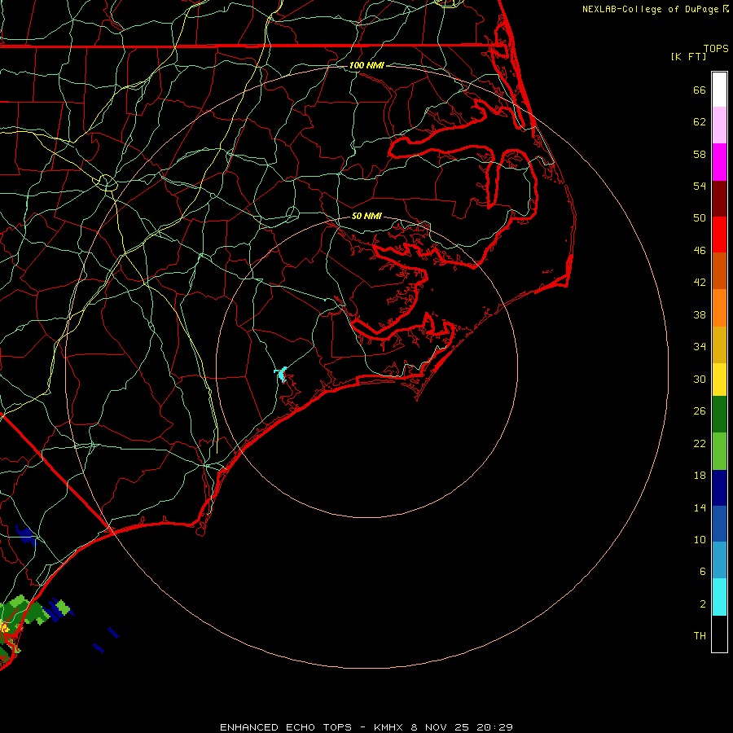Click the 50 NMI range ring label

366,216
